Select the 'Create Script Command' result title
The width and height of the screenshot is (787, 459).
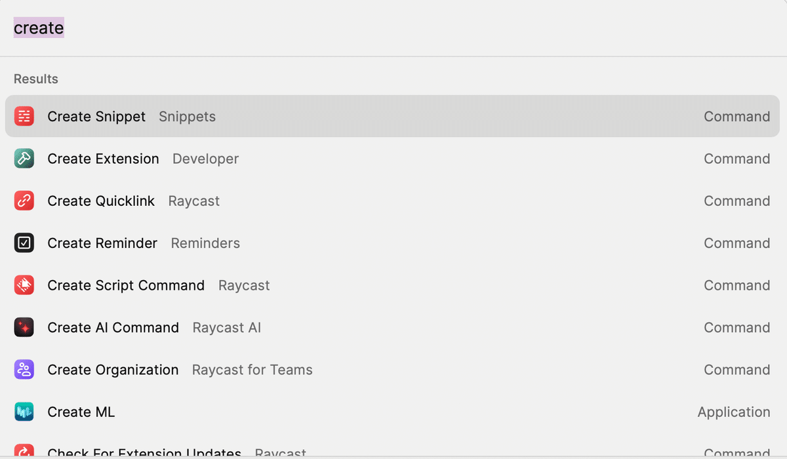point(126,285)
